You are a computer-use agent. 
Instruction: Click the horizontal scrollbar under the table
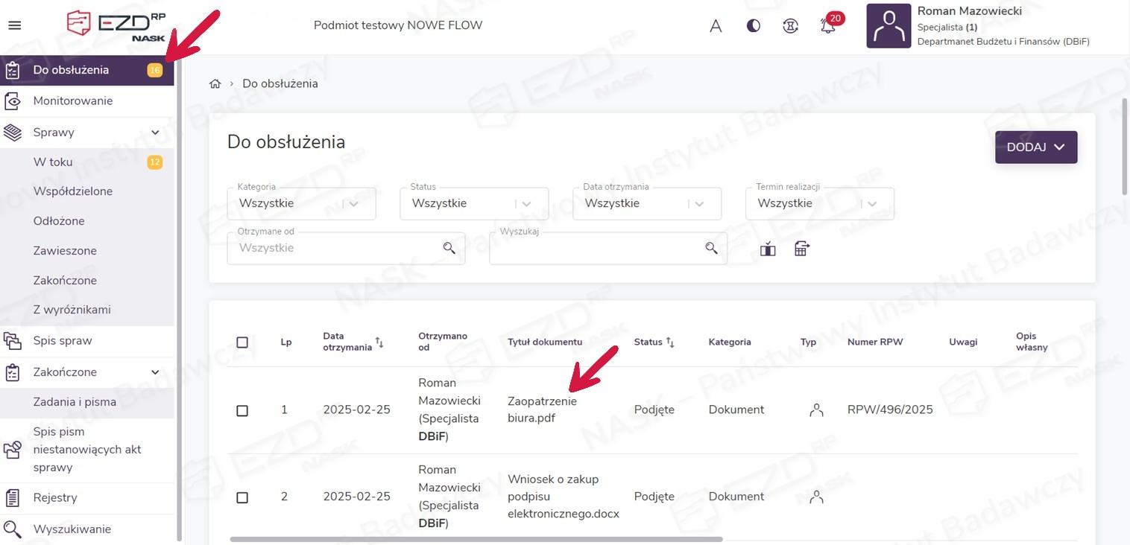pos(476,539)
